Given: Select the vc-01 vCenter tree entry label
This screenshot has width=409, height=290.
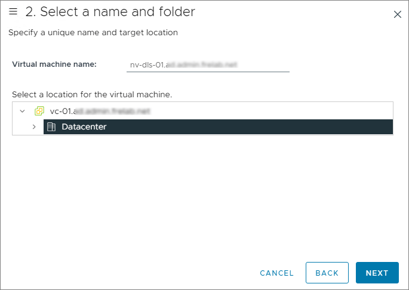Looking at the screenshot, I should click(100, 111).
